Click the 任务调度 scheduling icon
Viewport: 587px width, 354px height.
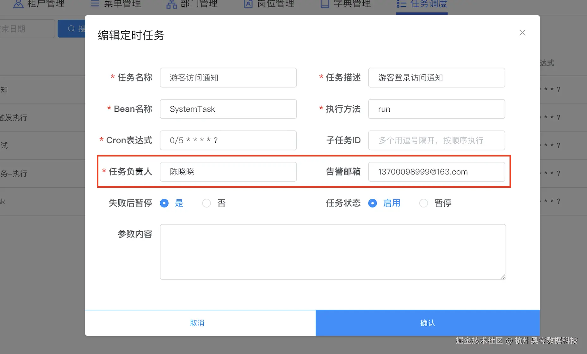(401, 3)
